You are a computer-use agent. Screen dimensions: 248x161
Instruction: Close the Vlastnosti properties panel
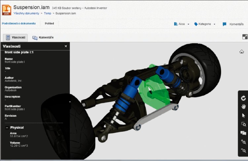(x=66, y=46)
